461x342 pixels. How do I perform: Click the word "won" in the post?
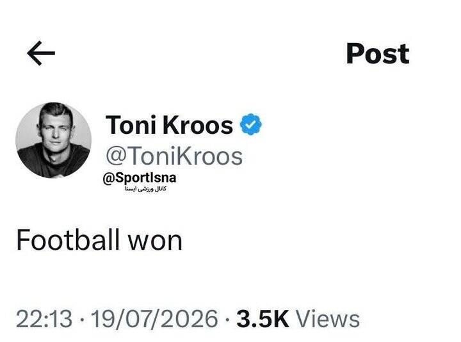pyautogui.click(x=155, y=243)
